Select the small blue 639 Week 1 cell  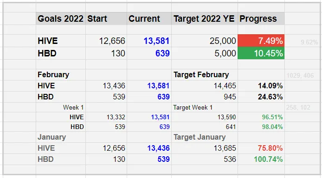coord(149,127)
